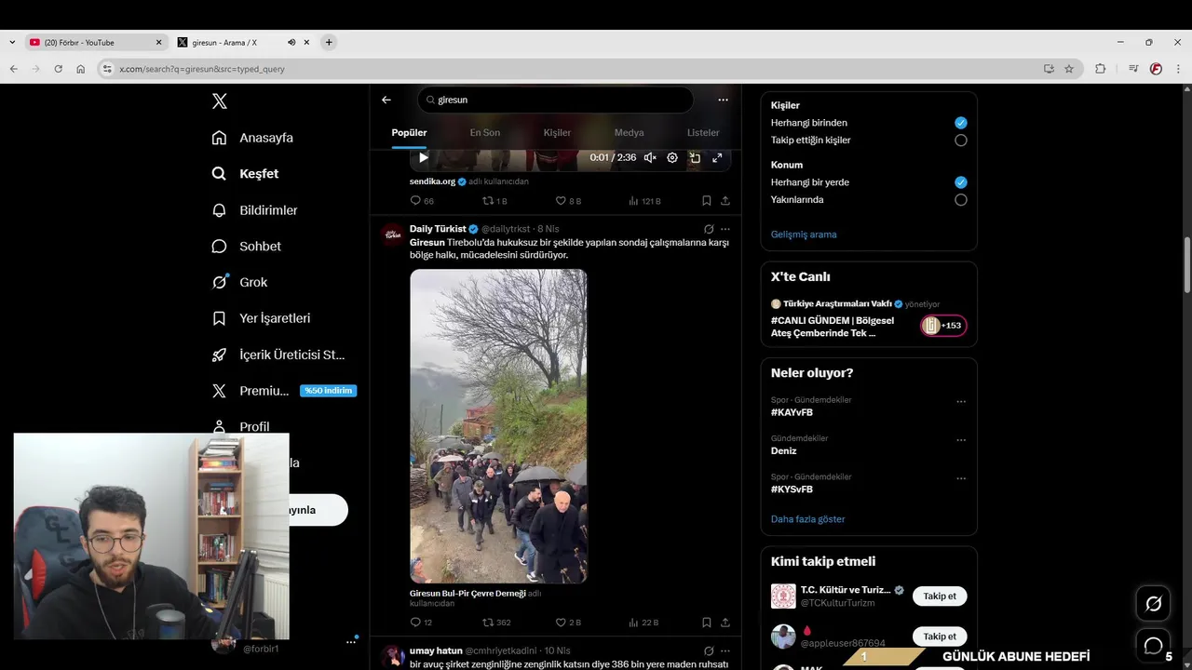This screenshot has width=1192, height=670.
Task: Open a new browser tab
Action: coord(329,43)
